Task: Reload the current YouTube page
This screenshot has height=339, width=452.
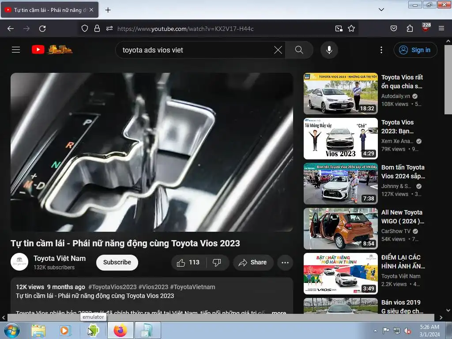Action: (x=42, y=29)
